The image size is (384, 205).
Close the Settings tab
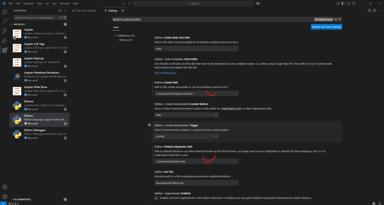pos(123,11)
